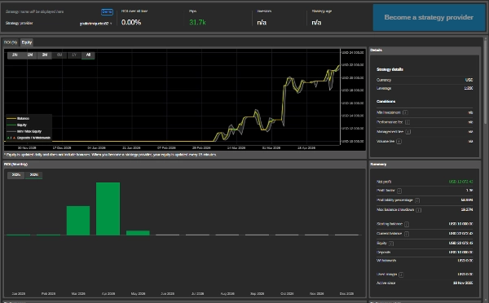The height and width of the screenshot is (303, 489).
Task: Click the May 2026 ROI bar
Action: 138,233
